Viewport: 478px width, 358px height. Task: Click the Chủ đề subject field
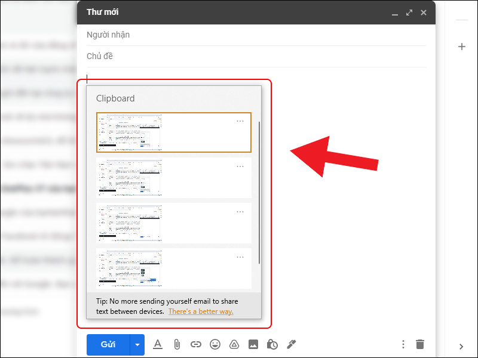[256, 56]
